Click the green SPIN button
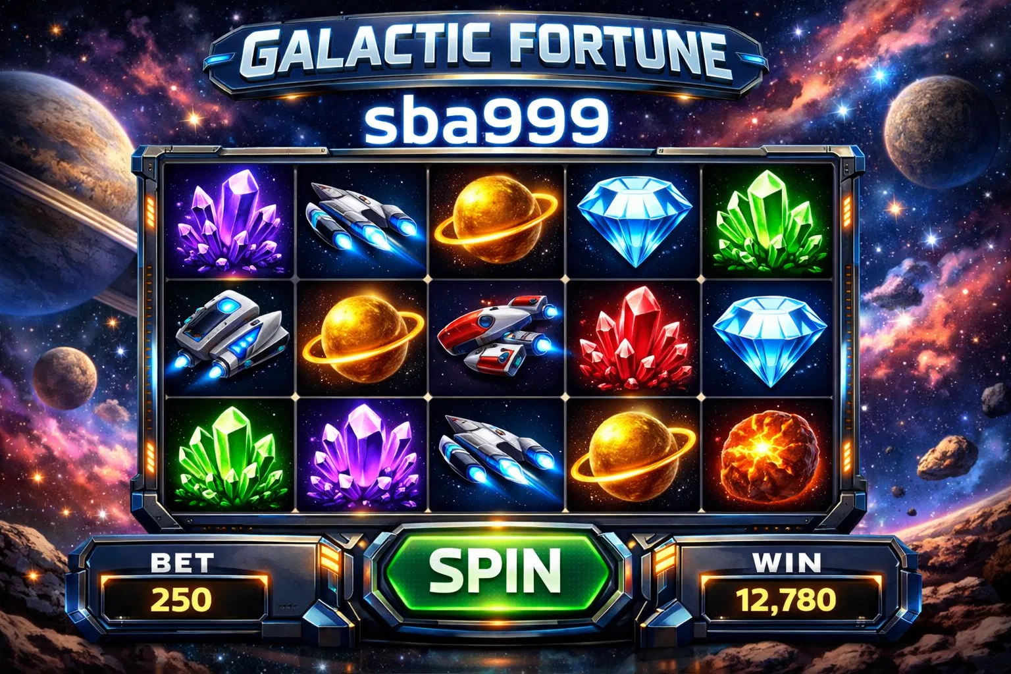Viewport: 1011px width, 674px height. coord(496,570)
